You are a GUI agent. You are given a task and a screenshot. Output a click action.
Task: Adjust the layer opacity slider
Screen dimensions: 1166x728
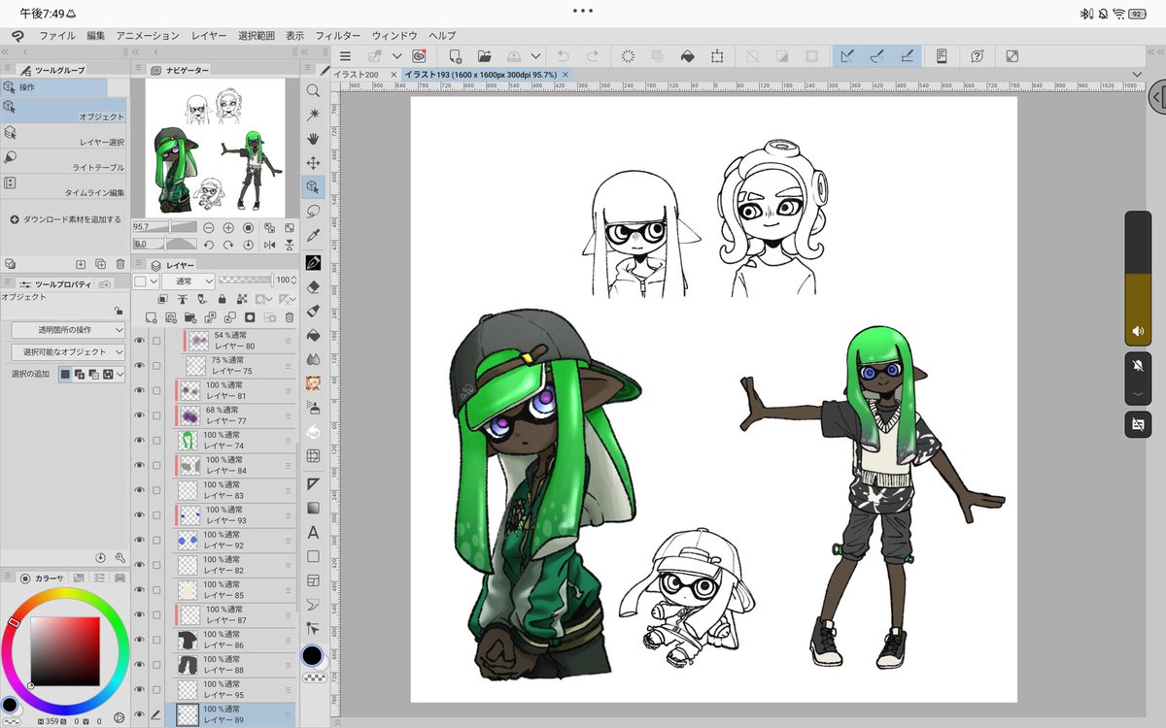[x=245, y=281]
